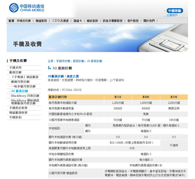The image size is (195, 179).
Task: Open 訊息及電郵服務 in the navigation bar
Action: coord(112,21)
